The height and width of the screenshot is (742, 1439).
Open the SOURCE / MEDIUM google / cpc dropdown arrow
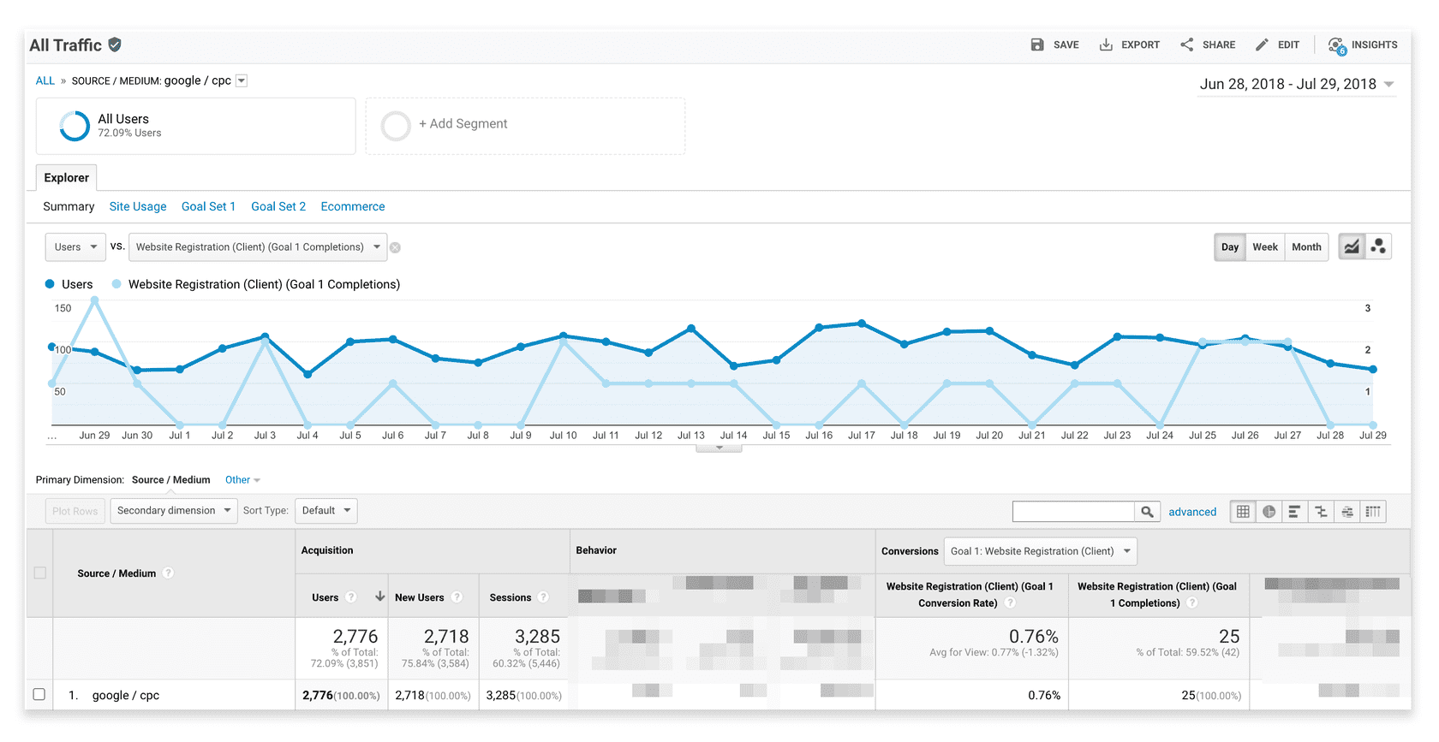click(x=242, y=80)
